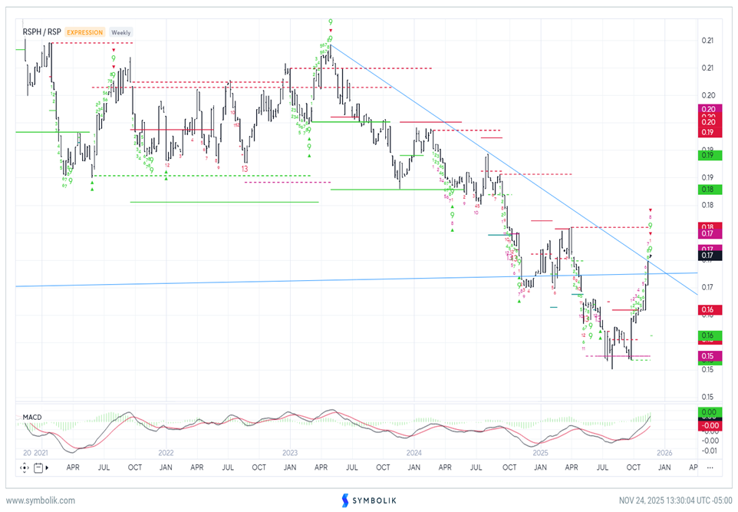Click the orange EXPRESSION badge
Viewport: 738px width, 512px height.
pos(84,32)
